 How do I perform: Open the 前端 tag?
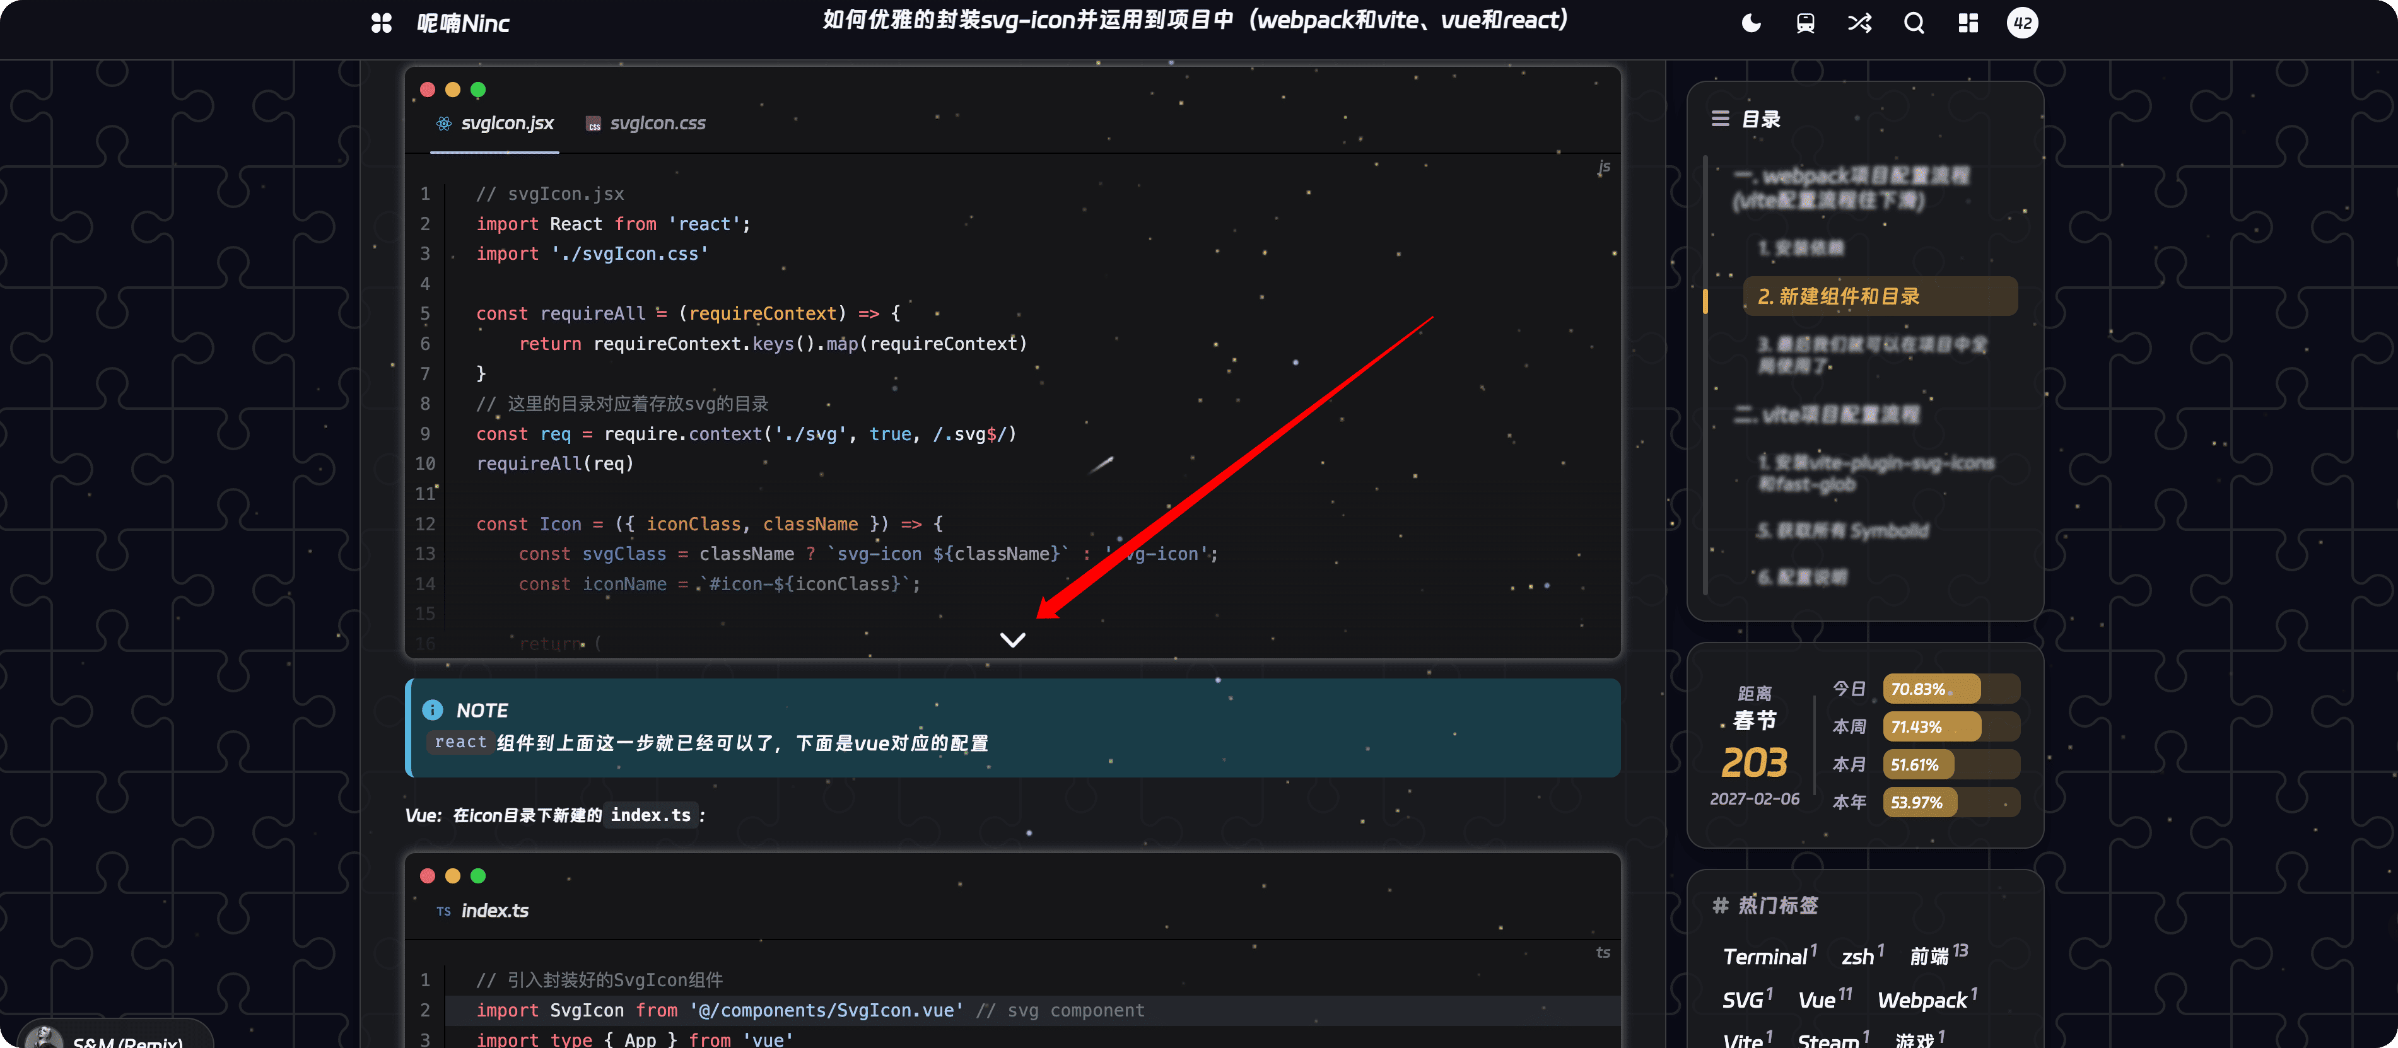tap(1938, 955)
